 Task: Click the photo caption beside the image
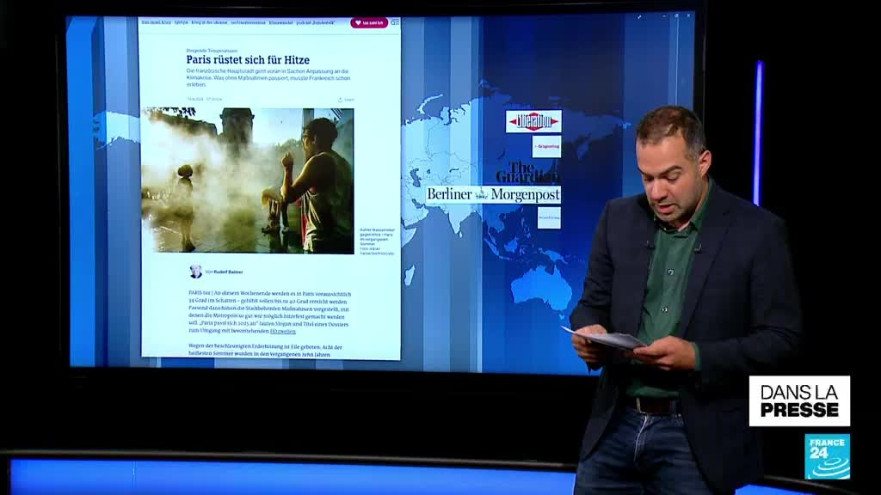377,240
